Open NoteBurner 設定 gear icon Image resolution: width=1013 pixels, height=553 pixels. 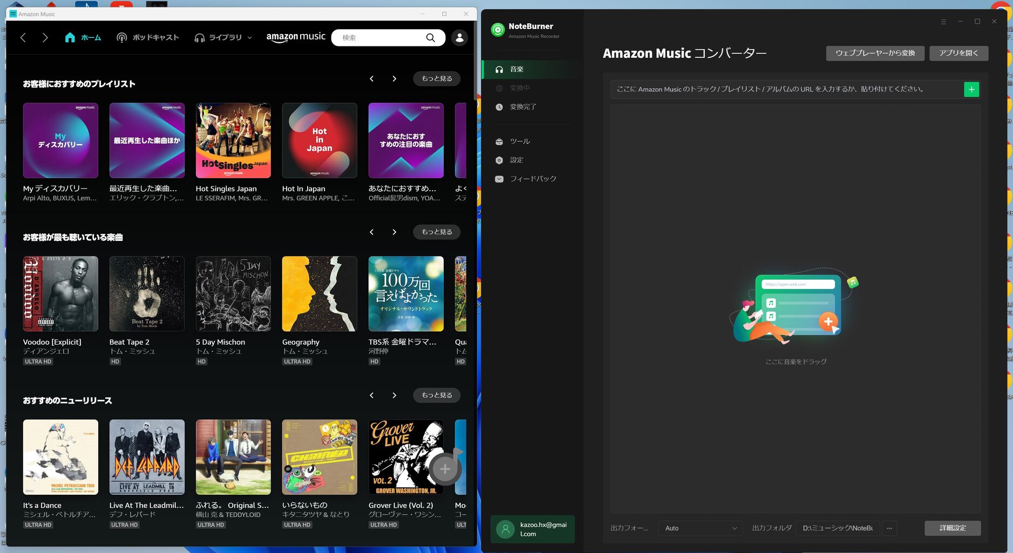[x=499, y=160]
